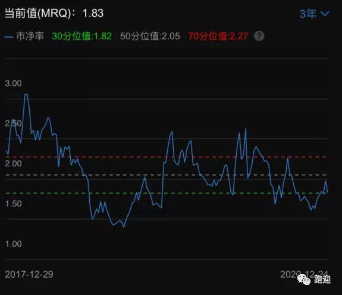
Task: Select the 2020-12-24 end date label
Action: [x=304, y=274]
